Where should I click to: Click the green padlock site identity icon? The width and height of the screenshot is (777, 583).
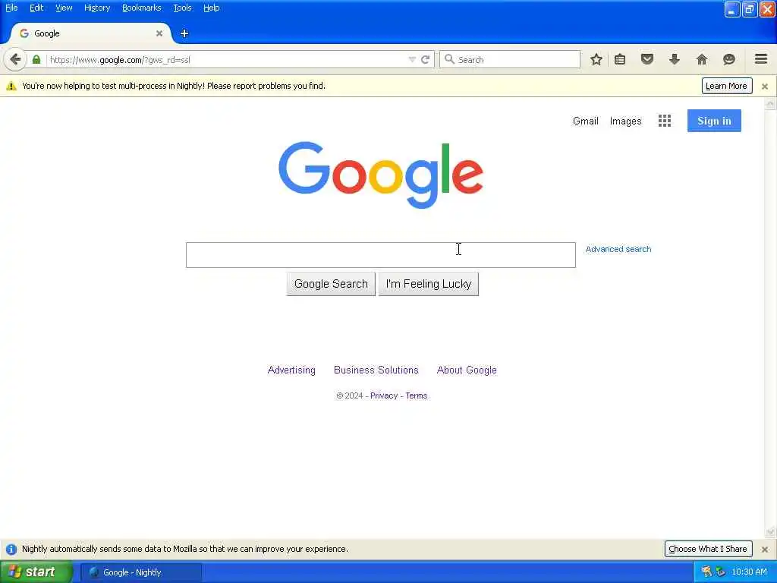36,59
